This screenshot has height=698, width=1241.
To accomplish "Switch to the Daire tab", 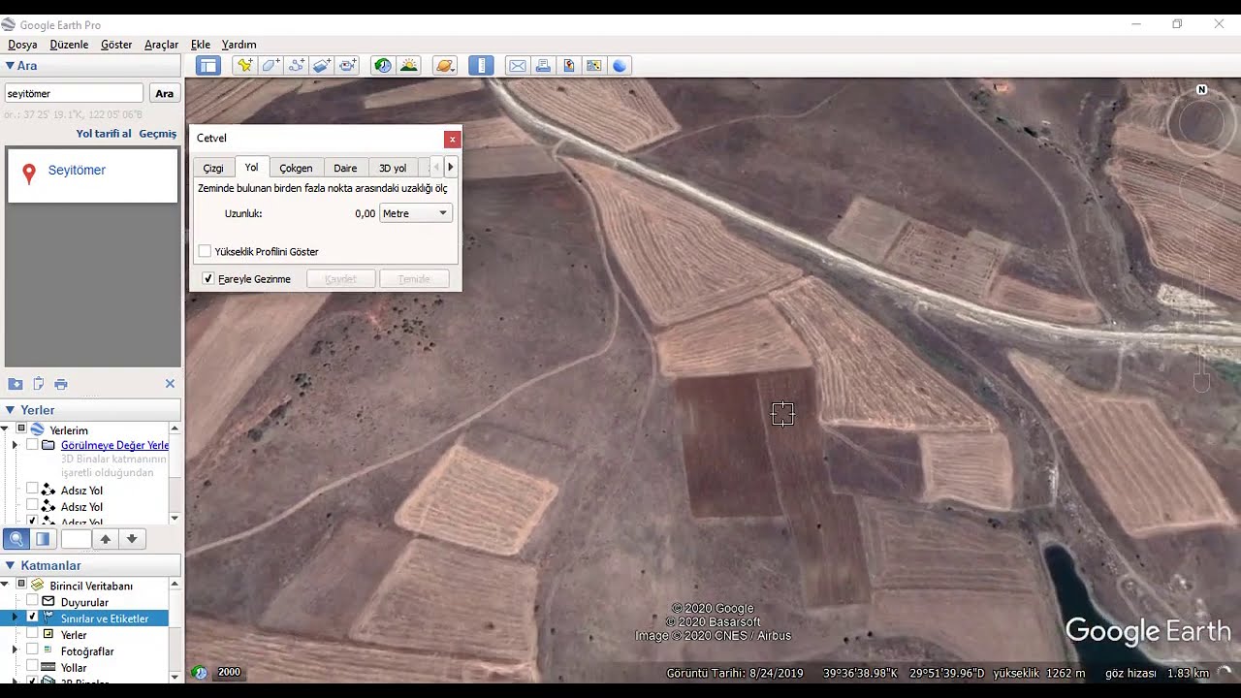I will tap(345, 169).
